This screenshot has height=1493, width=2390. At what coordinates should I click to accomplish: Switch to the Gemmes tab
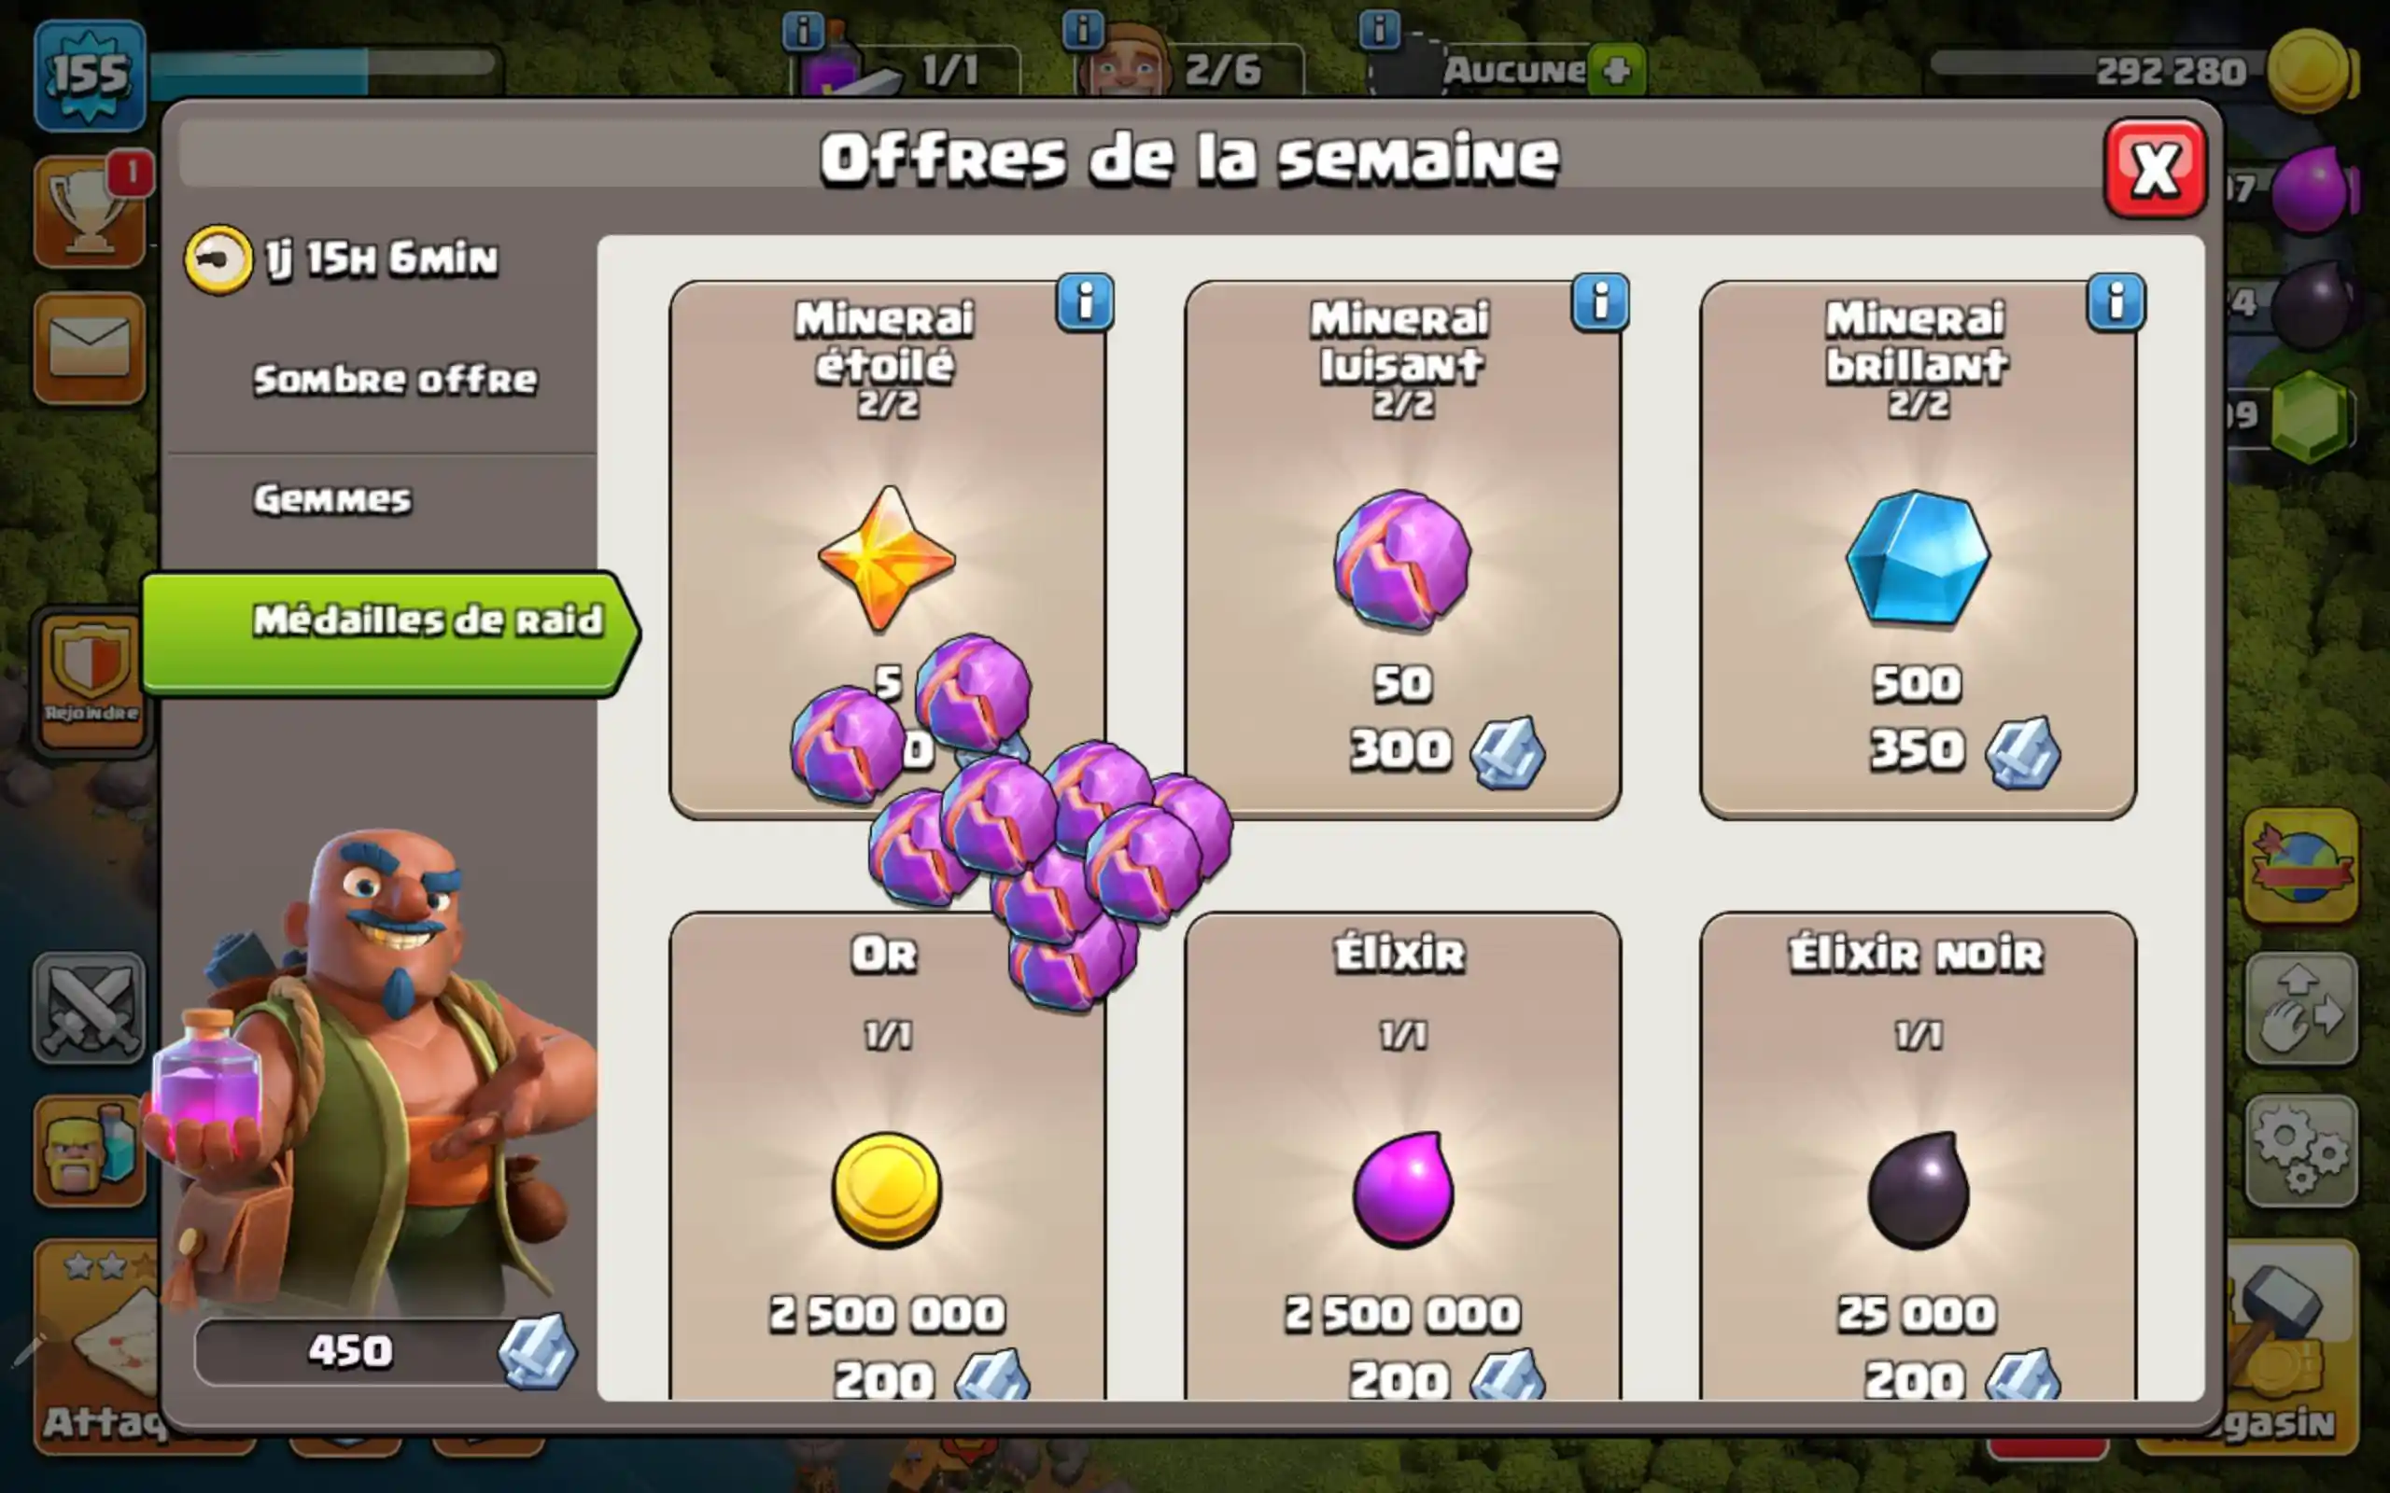click(x=332, y=498)
